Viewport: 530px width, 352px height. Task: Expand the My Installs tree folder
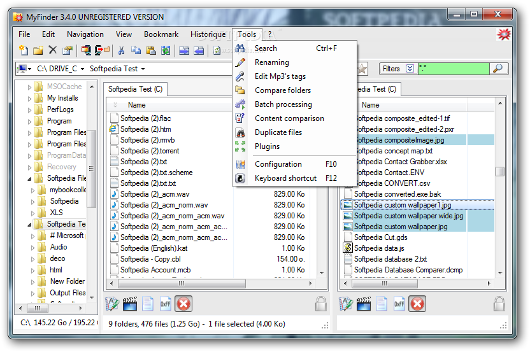click(29, 99)
